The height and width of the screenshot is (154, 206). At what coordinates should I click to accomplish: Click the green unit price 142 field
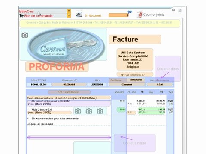[x=142, y=110]
